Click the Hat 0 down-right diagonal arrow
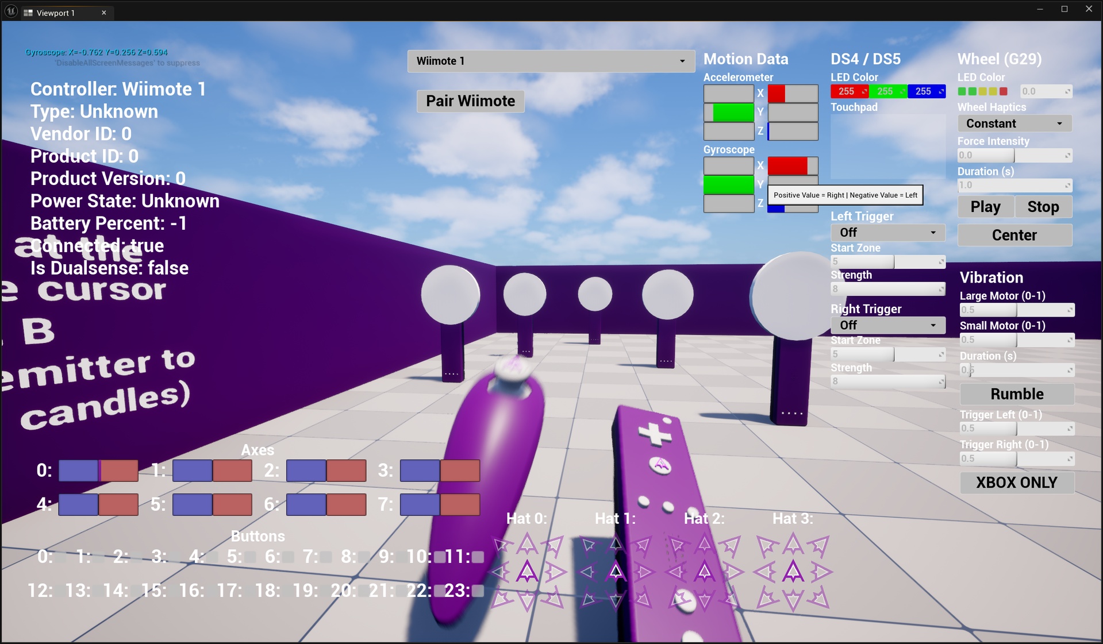This screenshot has width=1103, height=644. point(554,599)
